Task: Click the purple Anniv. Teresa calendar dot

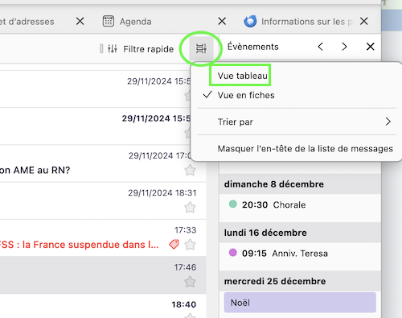Action: click(233, 253)
